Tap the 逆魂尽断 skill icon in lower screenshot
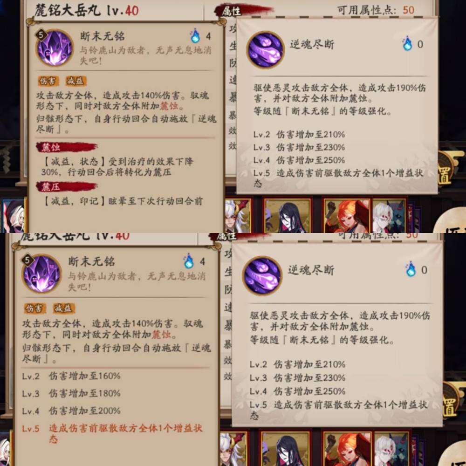This screenshot has width=466, height=466. (x=262, y=275)
